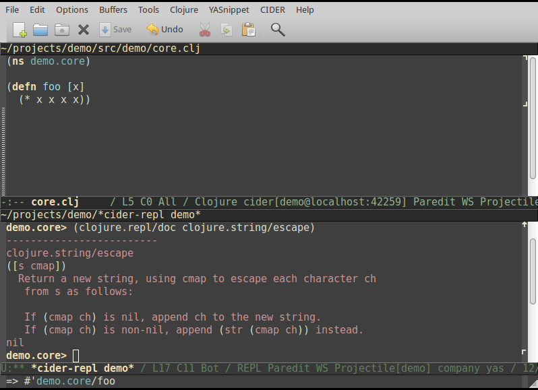Open the Clojure menu
Screen dimensions: 538x390
pos(184,10)
